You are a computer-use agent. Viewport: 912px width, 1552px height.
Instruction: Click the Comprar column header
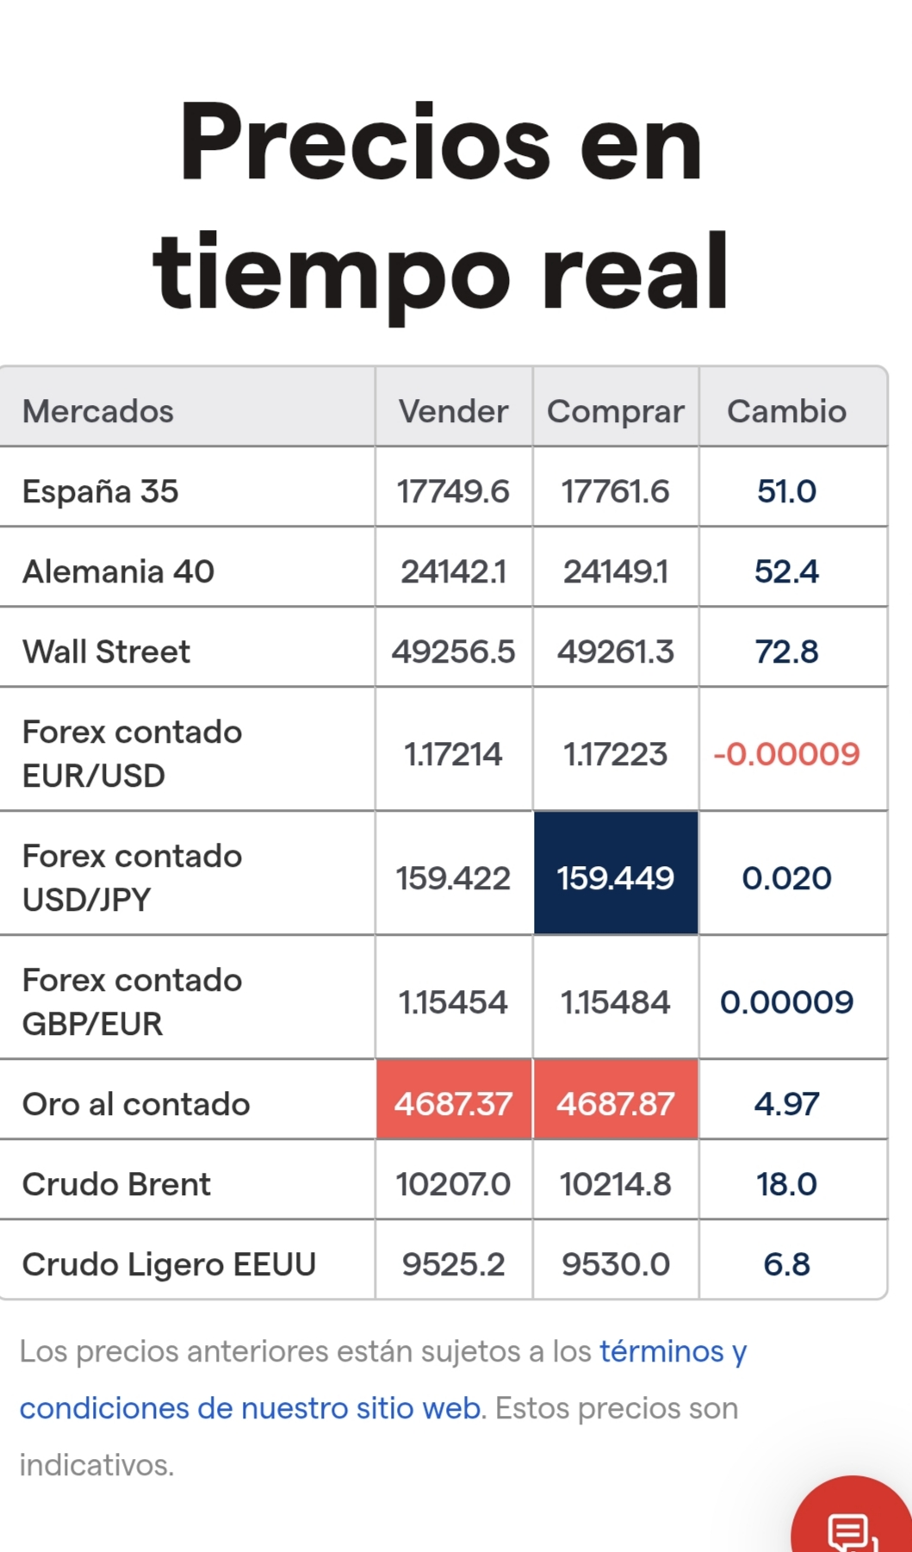tap(616, 412)
